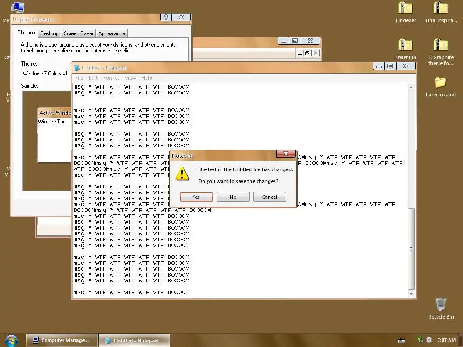Maximize the background Computer Management window
Viewport: 463px width, 347px height.
click(x=295, y=41)
